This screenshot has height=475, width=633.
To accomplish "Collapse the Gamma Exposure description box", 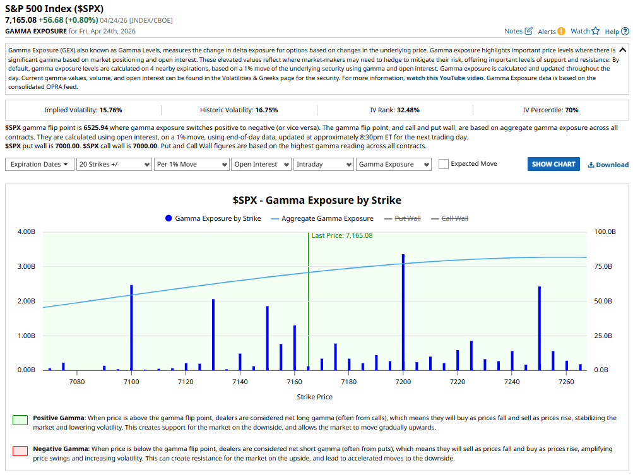I will pos(623,49).
